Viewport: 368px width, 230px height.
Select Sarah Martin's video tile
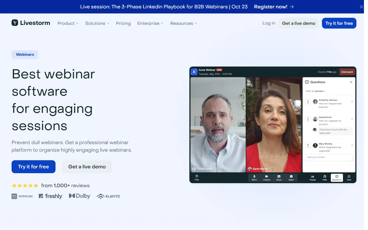(x=274, y=125)
